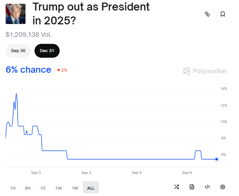Viewport: 239px width, 196px height.
Task: Switch chart range to 6H
Action: (x=28, y=188)
